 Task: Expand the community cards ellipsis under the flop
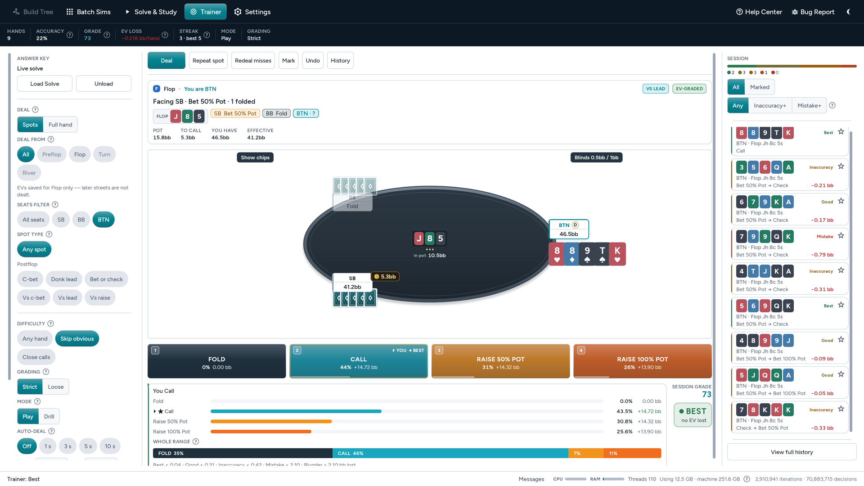430,249
